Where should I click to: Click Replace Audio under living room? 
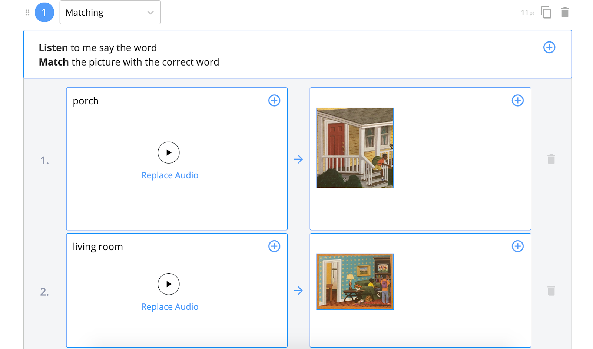point(170,307)
